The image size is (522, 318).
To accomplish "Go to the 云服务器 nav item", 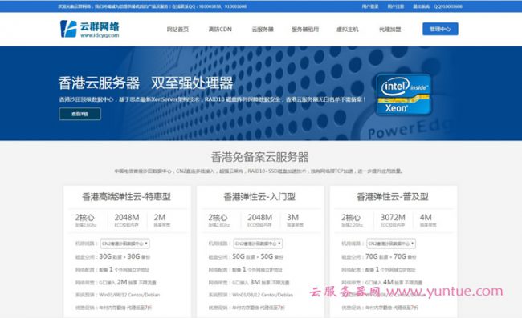I will coord(263,29).
